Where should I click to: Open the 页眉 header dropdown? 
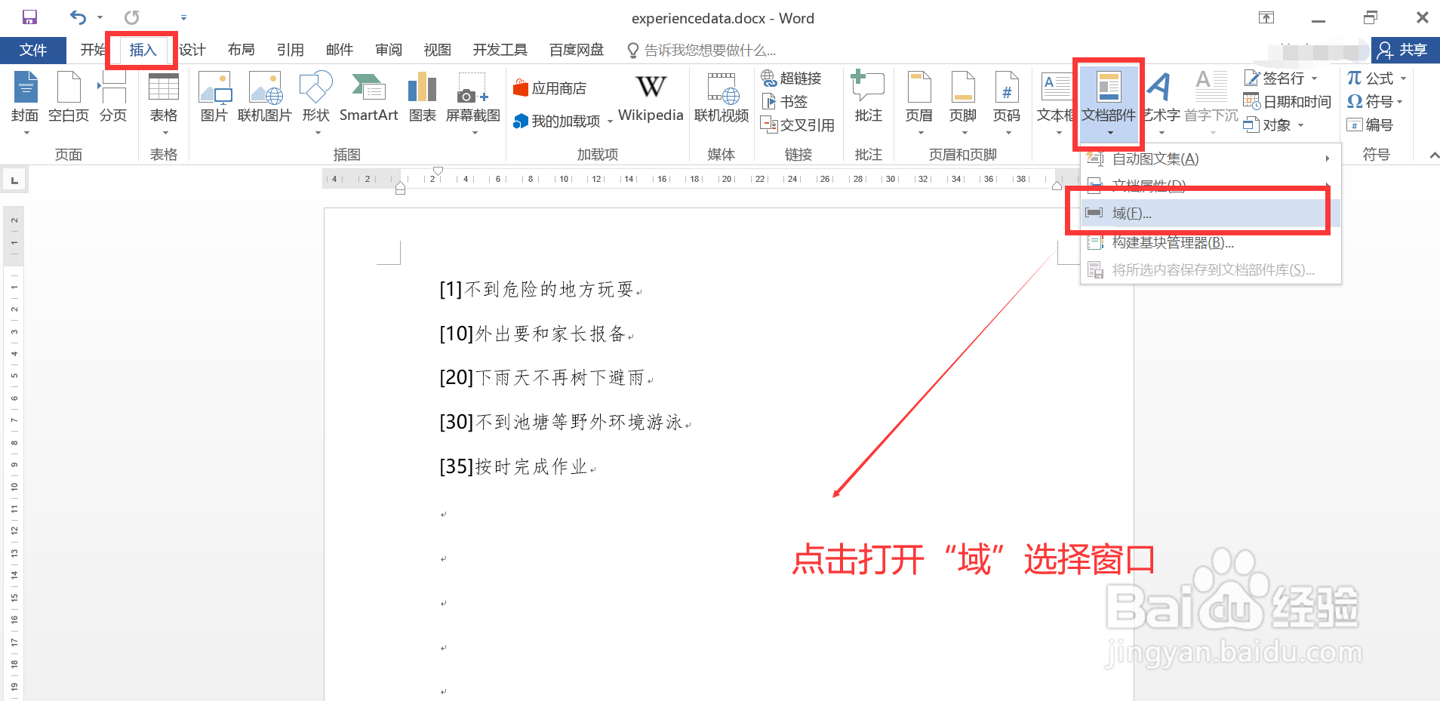(919, 103)
